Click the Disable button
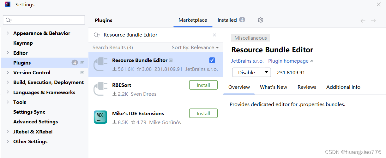Screen dimensions: 386x158 247,72
